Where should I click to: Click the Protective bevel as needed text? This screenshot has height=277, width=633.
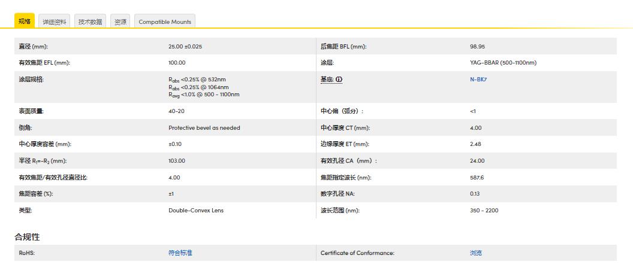pos(204,128)
